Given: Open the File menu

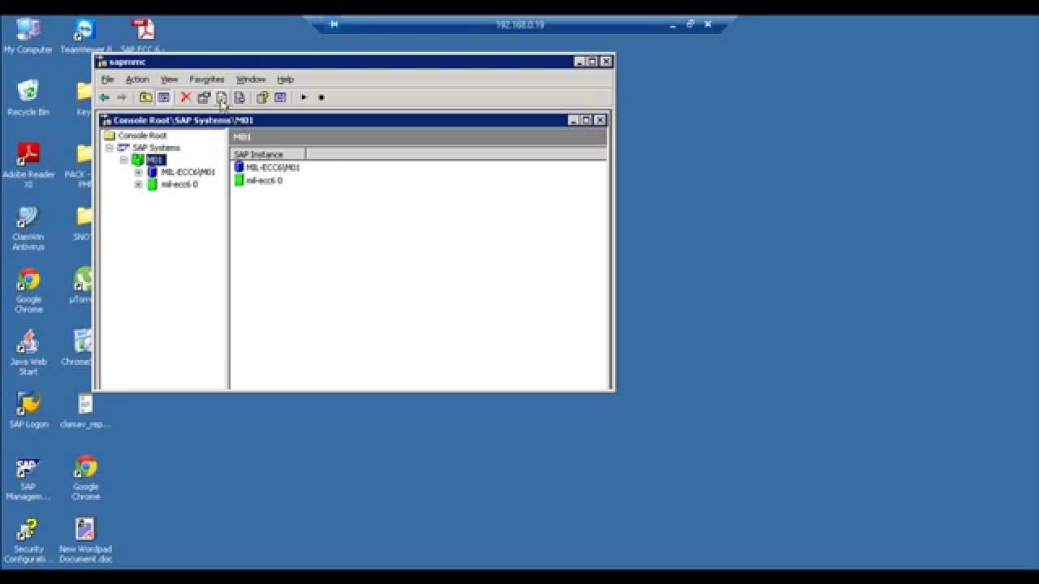Looking at the screenshot, I should (x=107, y=79).
